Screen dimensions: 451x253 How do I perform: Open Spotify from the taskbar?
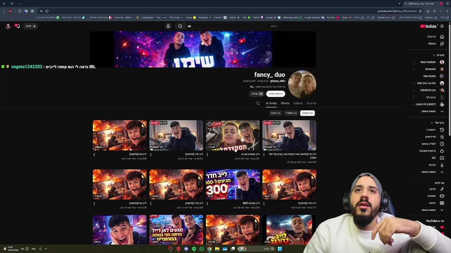click(194, 249)
